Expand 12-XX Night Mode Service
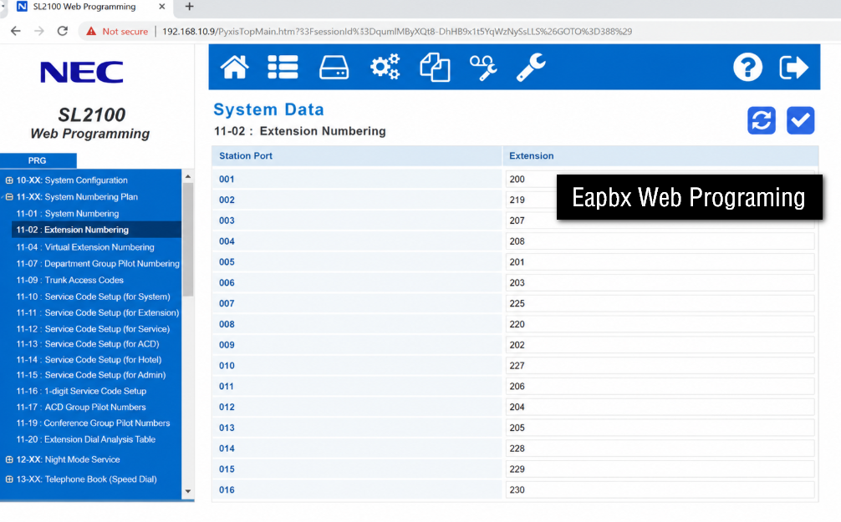Screen dimensions: 841x522 tap(9, 459)
